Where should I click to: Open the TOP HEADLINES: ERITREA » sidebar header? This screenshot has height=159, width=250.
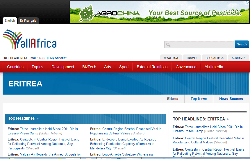pyautogui.click(x=201, y=119)
